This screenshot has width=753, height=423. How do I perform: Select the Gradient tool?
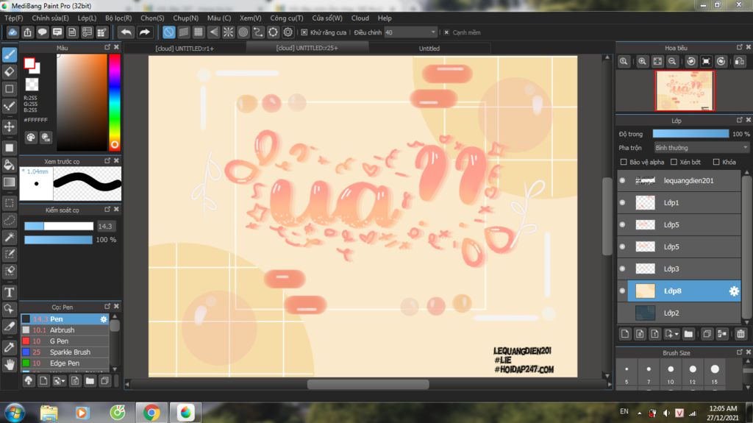click(x=10, y=182)
